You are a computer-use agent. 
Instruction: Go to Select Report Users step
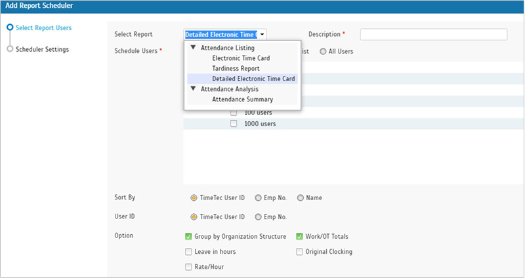click(43, 27)
